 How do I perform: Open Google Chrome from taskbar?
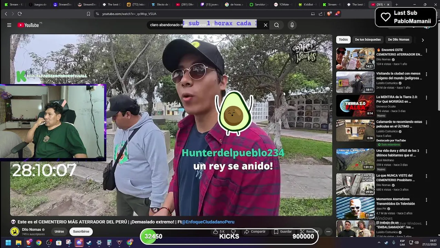39,243
